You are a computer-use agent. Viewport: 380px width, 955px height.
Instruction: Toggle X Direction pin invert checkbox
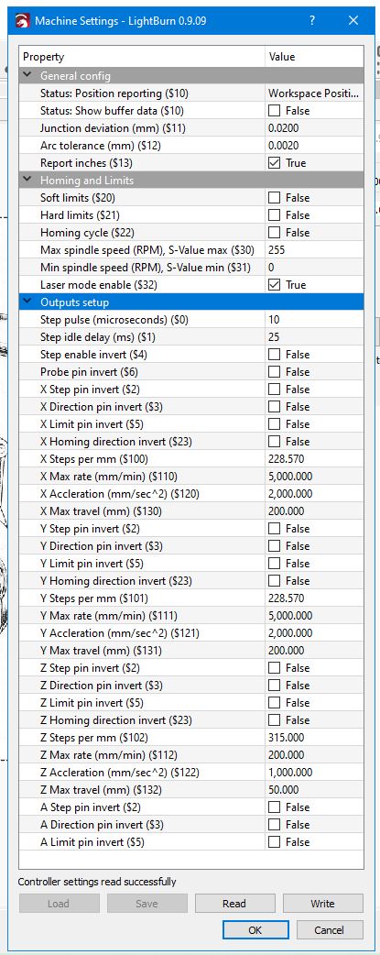pyautogui.click(x=274, y=407)
